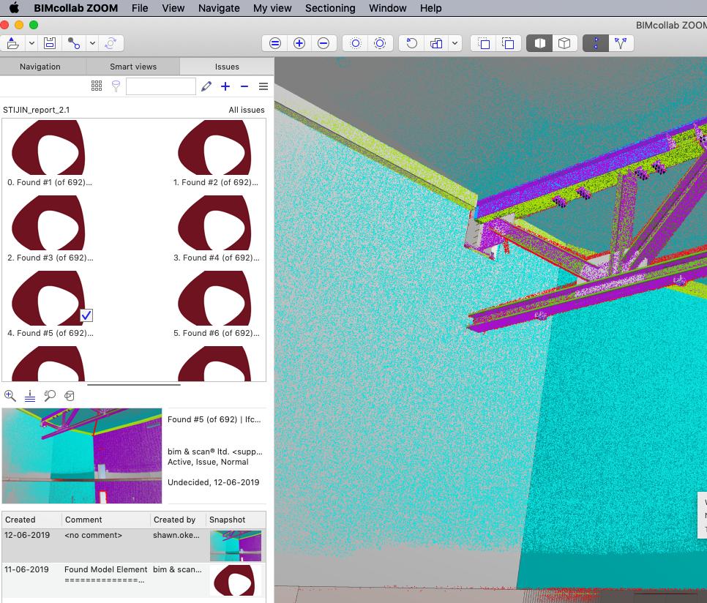
Task: Switch to the Smart views tab
Action: (x=133, y=67)
